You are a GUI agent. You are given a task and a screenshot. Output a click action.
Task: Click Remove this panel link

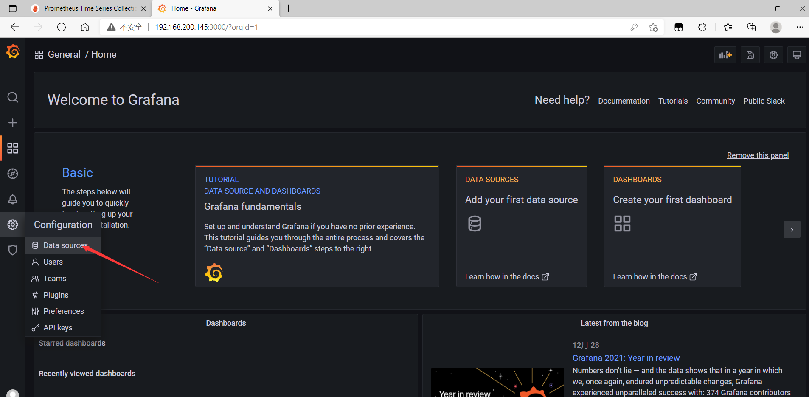[x=758, y=155]
